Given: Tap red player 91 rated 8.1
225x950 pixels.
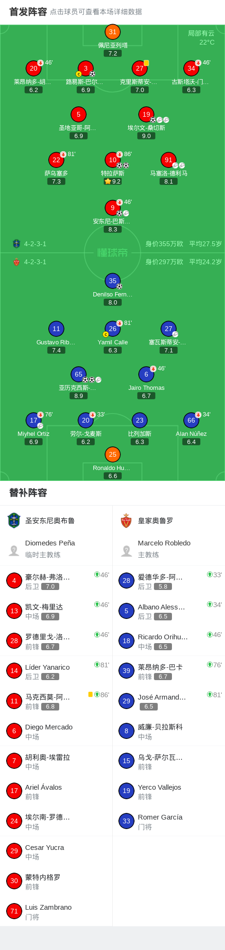Looking at the screenshot, I should 169,160.
